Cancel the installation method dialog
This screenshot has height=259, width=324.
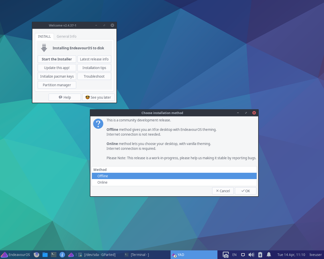coord(223,191)
